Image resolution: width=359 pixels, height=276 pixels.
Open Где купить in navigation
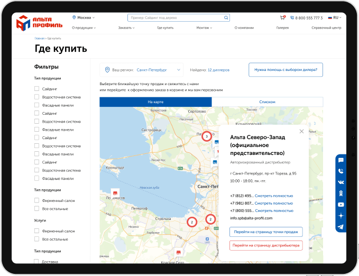165,27
